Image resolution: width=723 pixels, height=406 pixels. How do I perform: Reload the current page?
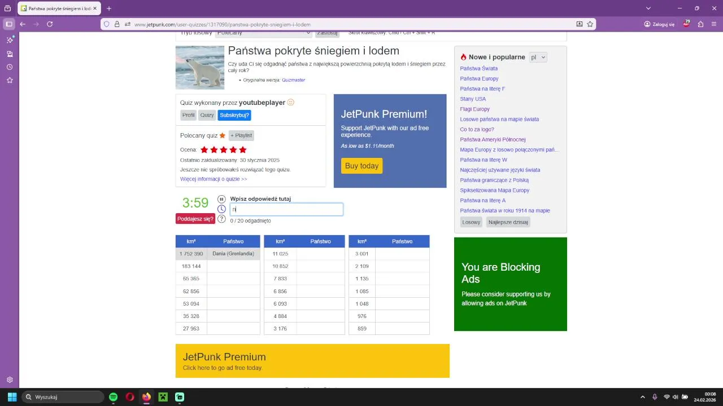click(50, 24)
